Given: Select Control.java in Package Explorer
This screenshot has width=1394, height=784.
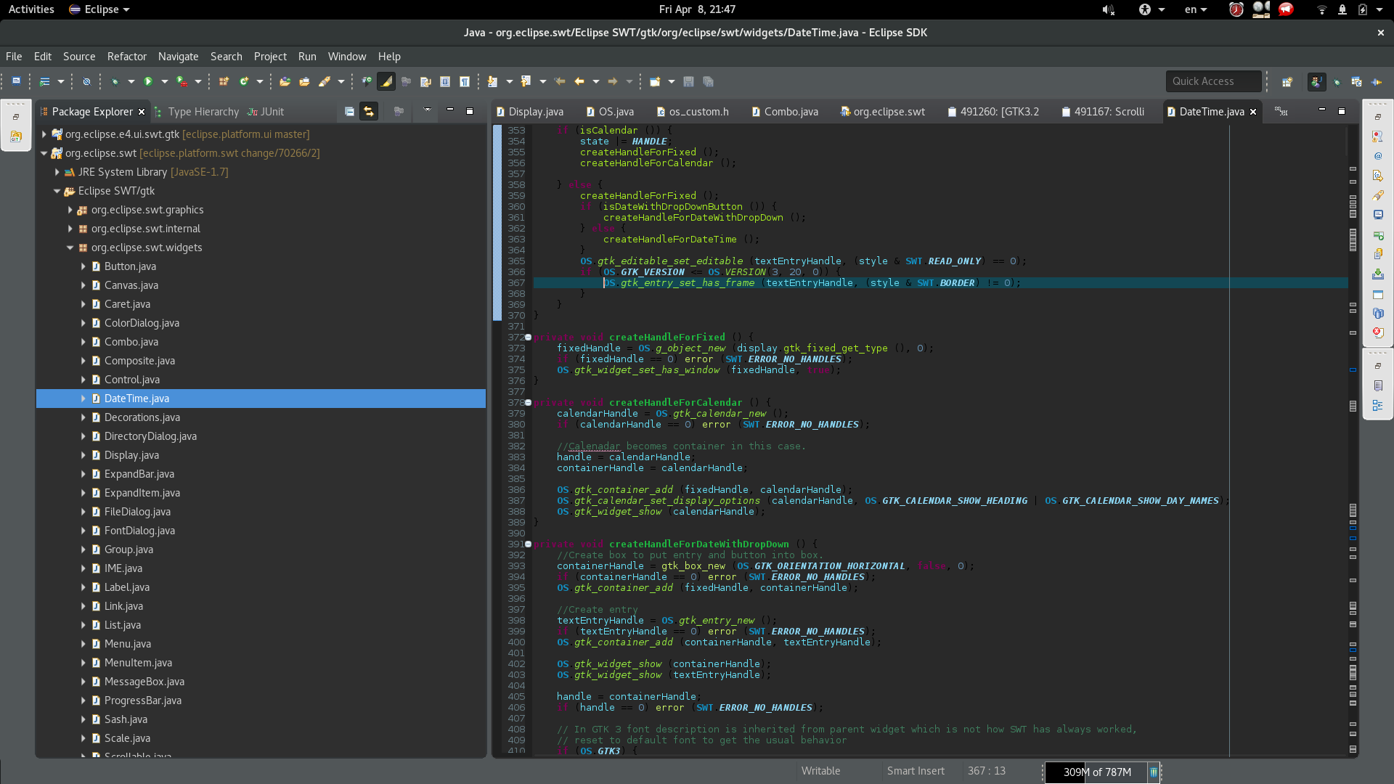Looking at the screenshot, I should pos(131,380).
